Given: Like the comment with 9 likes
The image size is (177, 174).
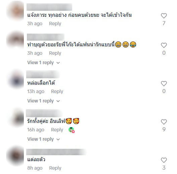Looking at the screenshot, I should [164, 122].
